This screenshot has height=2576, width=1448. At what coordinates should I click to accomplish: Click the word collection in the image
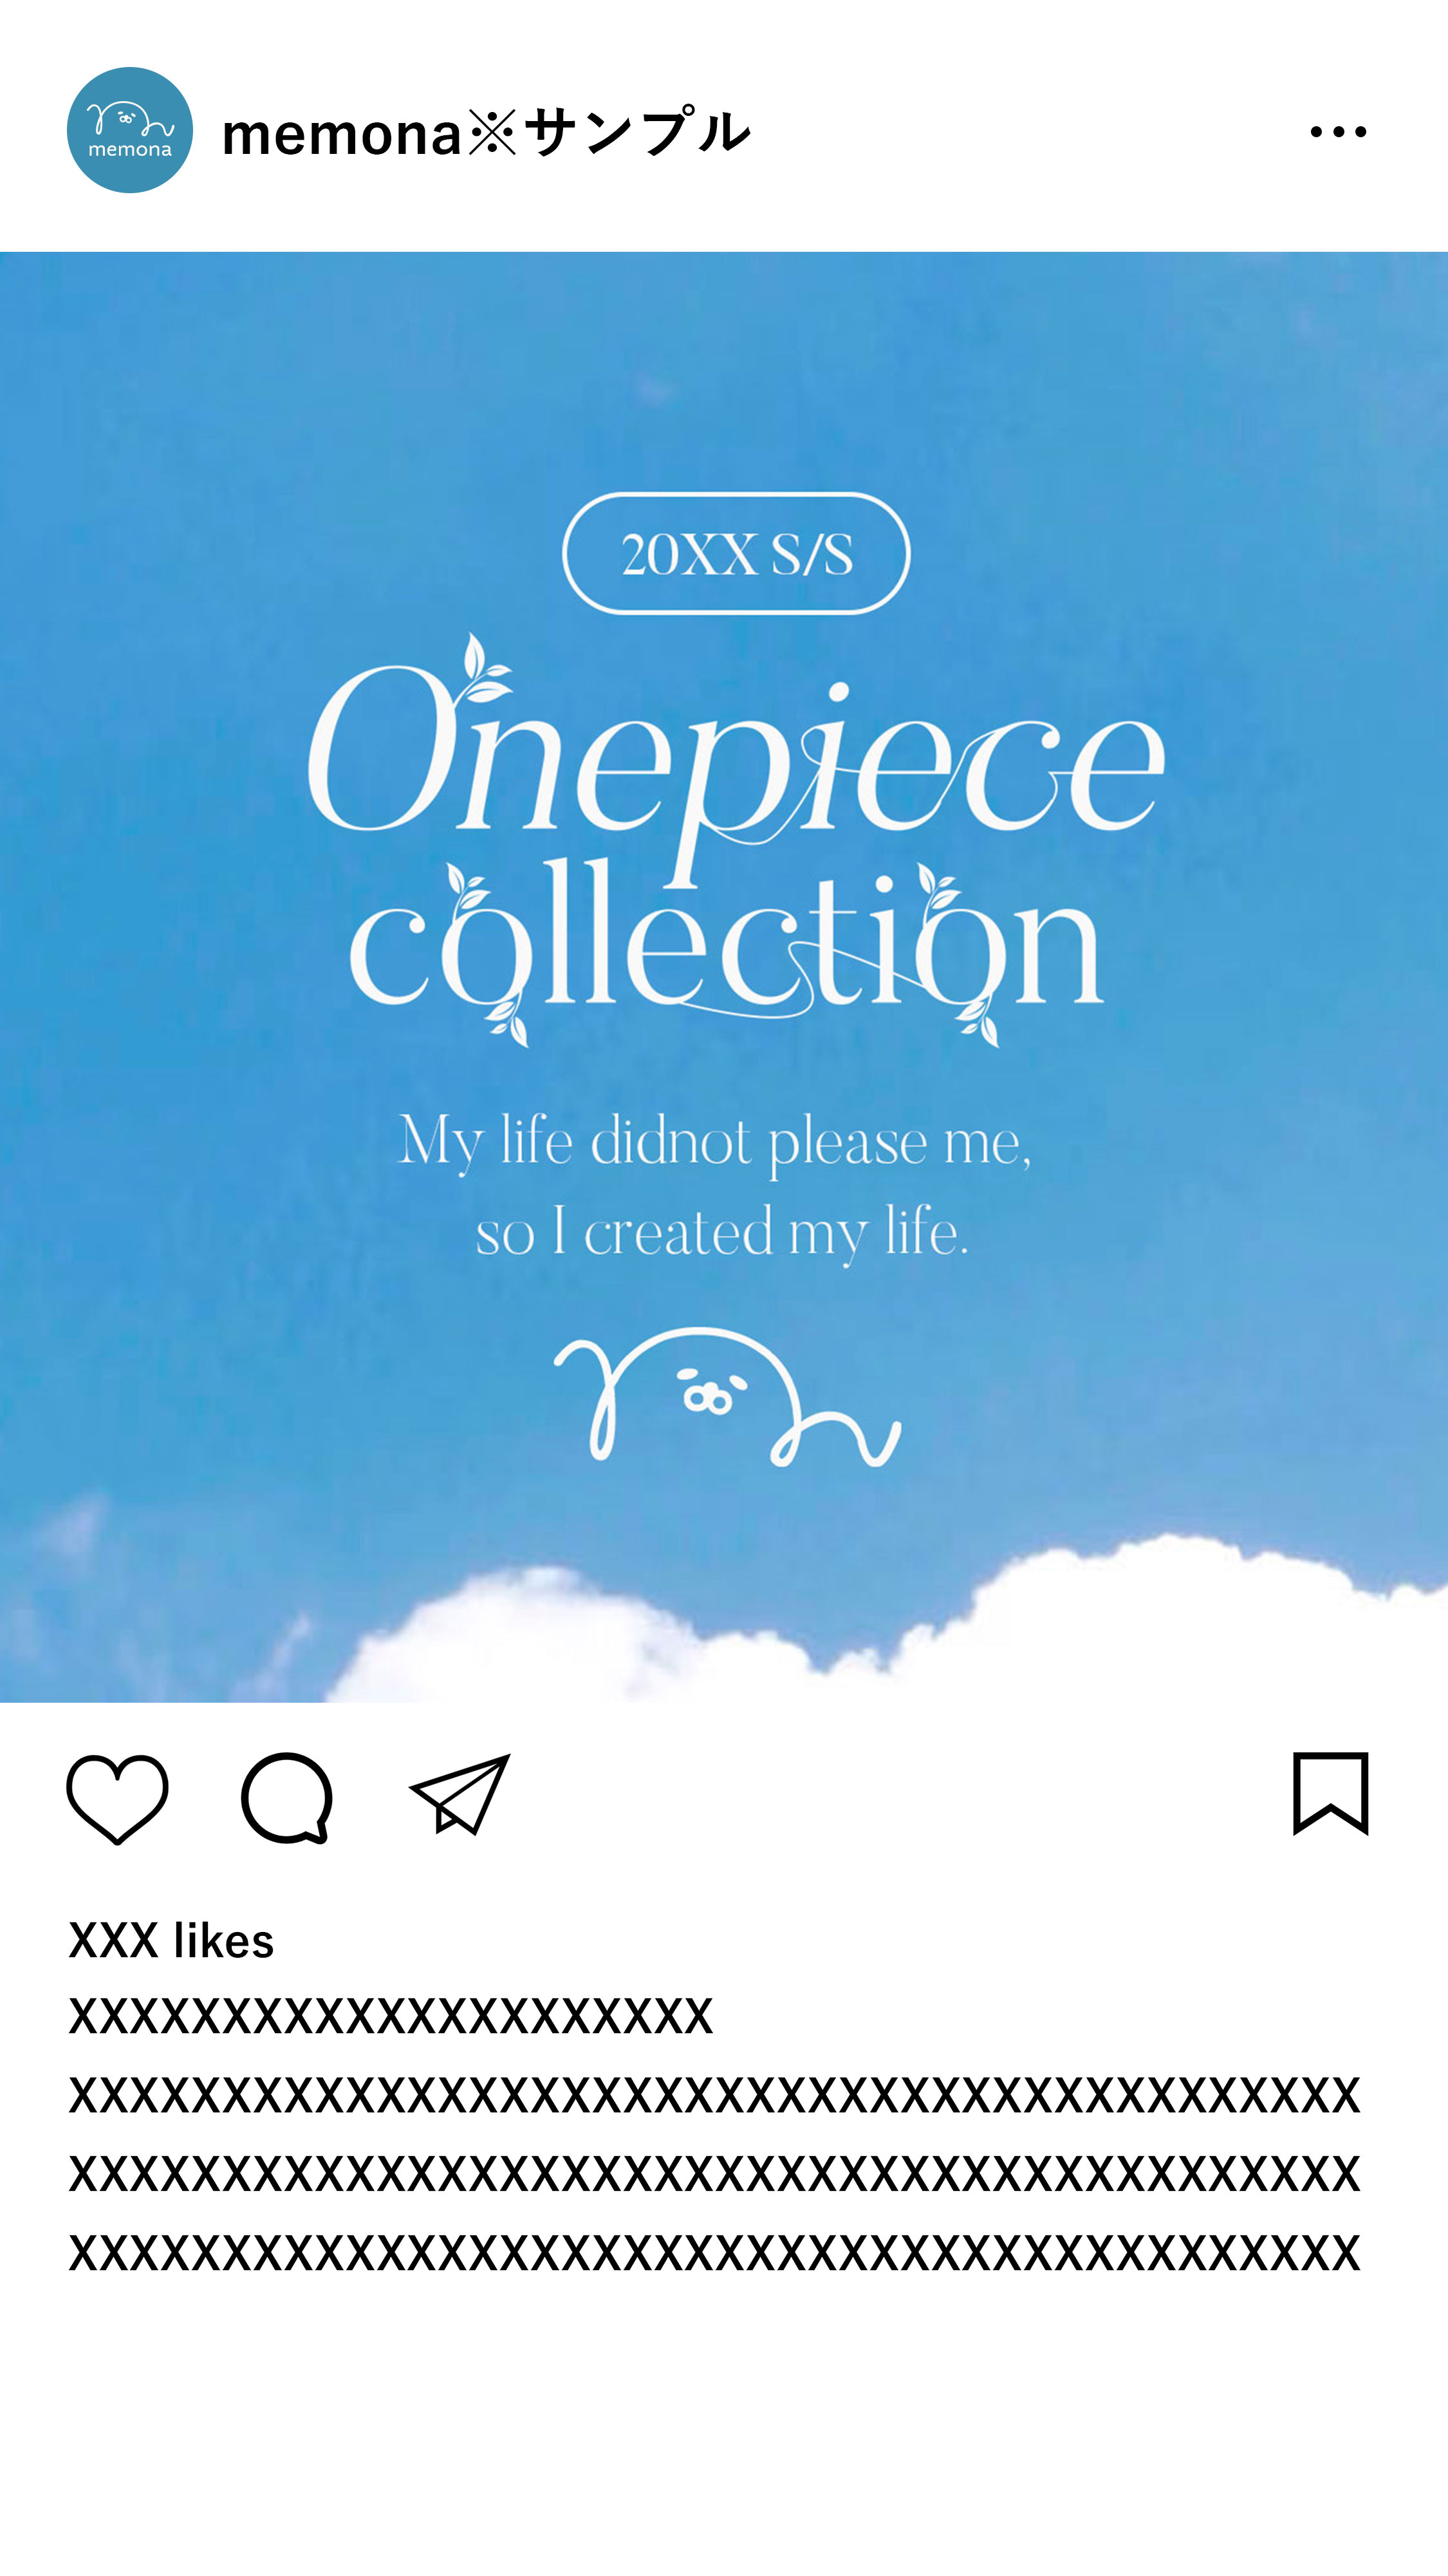point(727,945)
